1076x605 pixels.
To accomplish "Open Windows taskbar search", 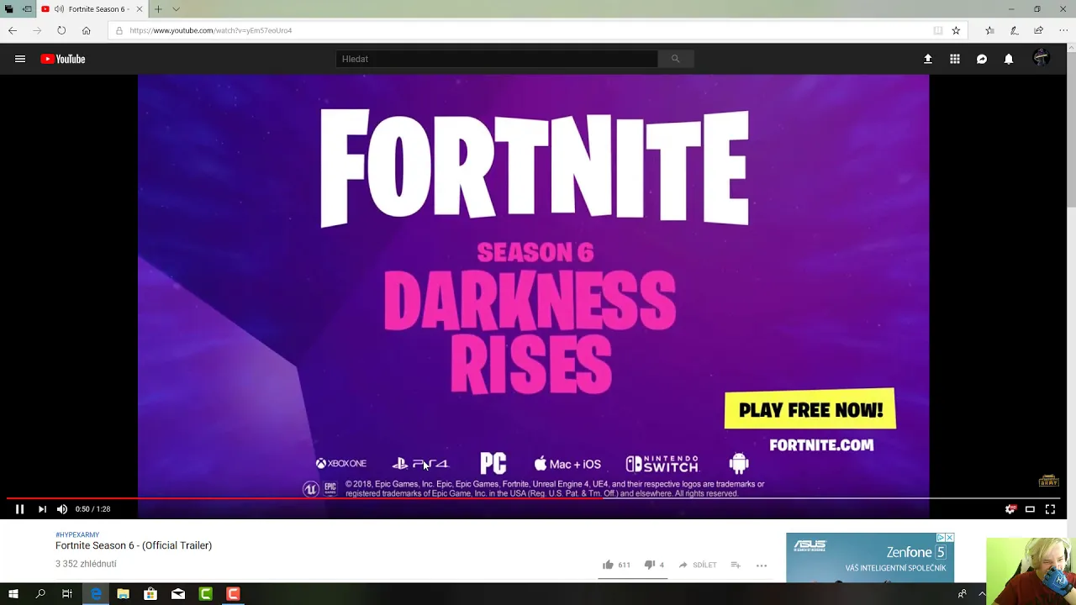I will tap(40, 594).
